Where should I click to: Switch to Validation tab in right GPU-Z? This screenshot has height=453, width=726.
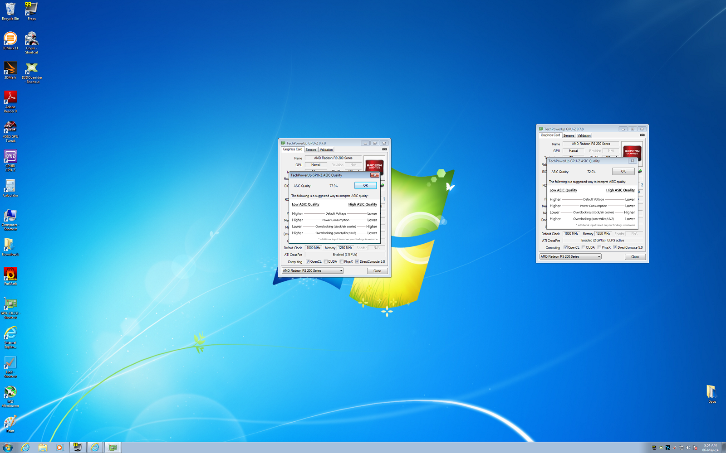point(584,135)
